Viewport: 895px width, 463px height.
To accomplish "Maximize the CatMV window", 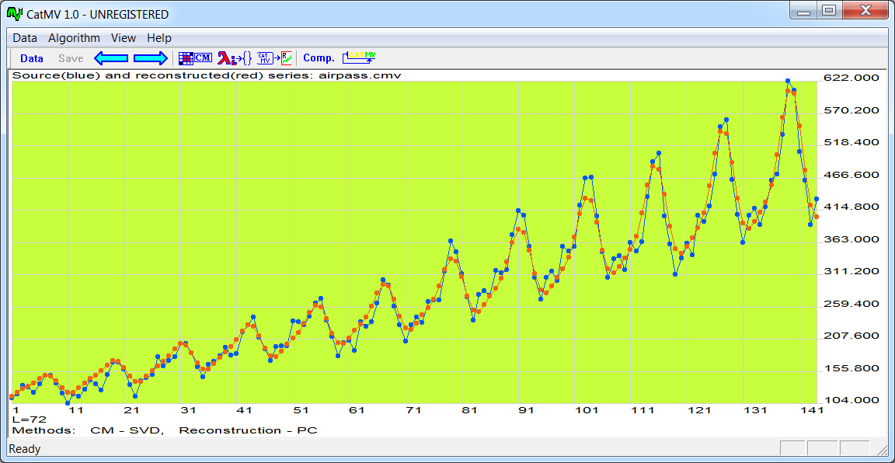I will pos(829,11).
